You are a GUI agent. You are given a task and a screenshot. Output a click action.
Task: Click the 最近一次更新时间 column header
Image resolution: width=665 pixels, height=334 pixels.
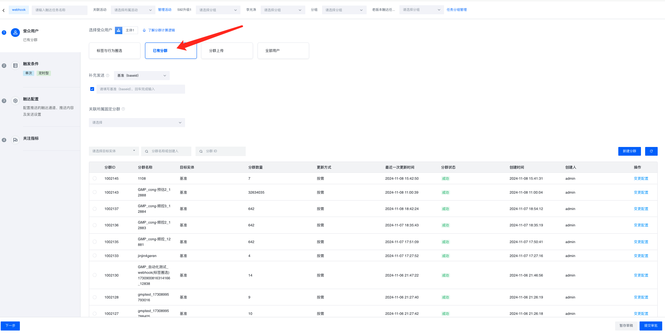(400, 168)
